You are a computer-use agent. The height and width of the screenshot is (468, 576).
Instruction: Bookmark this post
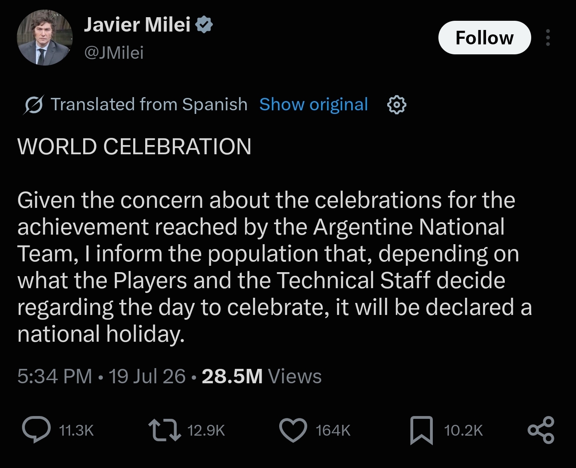click(422, 430)
